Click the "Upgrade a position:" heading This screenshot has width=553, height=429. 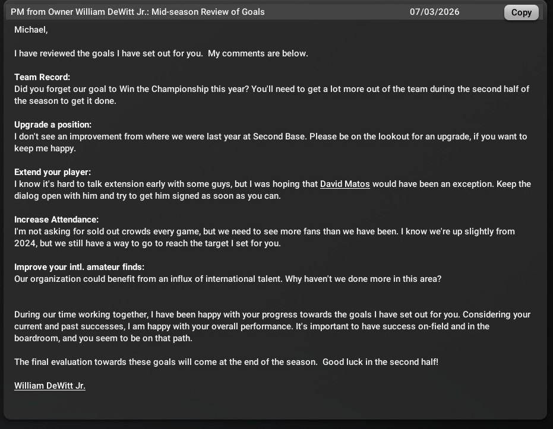pyautogui.click(x=53, y=125)
